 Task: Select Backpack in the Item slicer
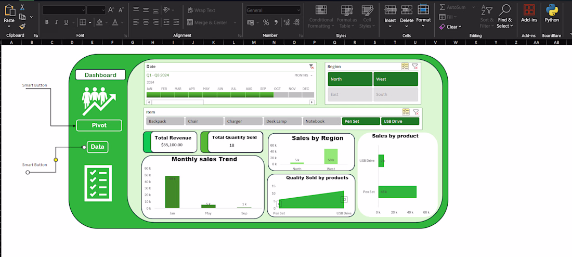click(165, 121)
